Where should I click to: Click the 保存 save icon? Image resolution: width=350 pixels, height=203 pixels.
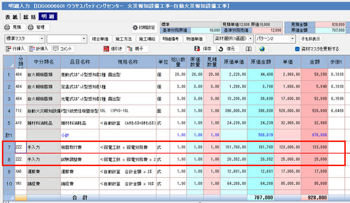click(x=203, y=49)
